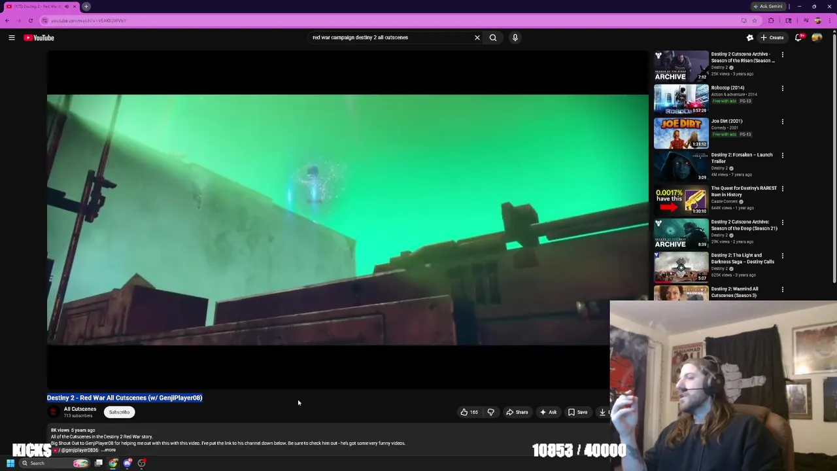Image resolution: width=837 pixels, height=471 pixels.
Task: Open the All Cutscenes channel avatar
Action: pyautogui.click(x=53, y=411)
